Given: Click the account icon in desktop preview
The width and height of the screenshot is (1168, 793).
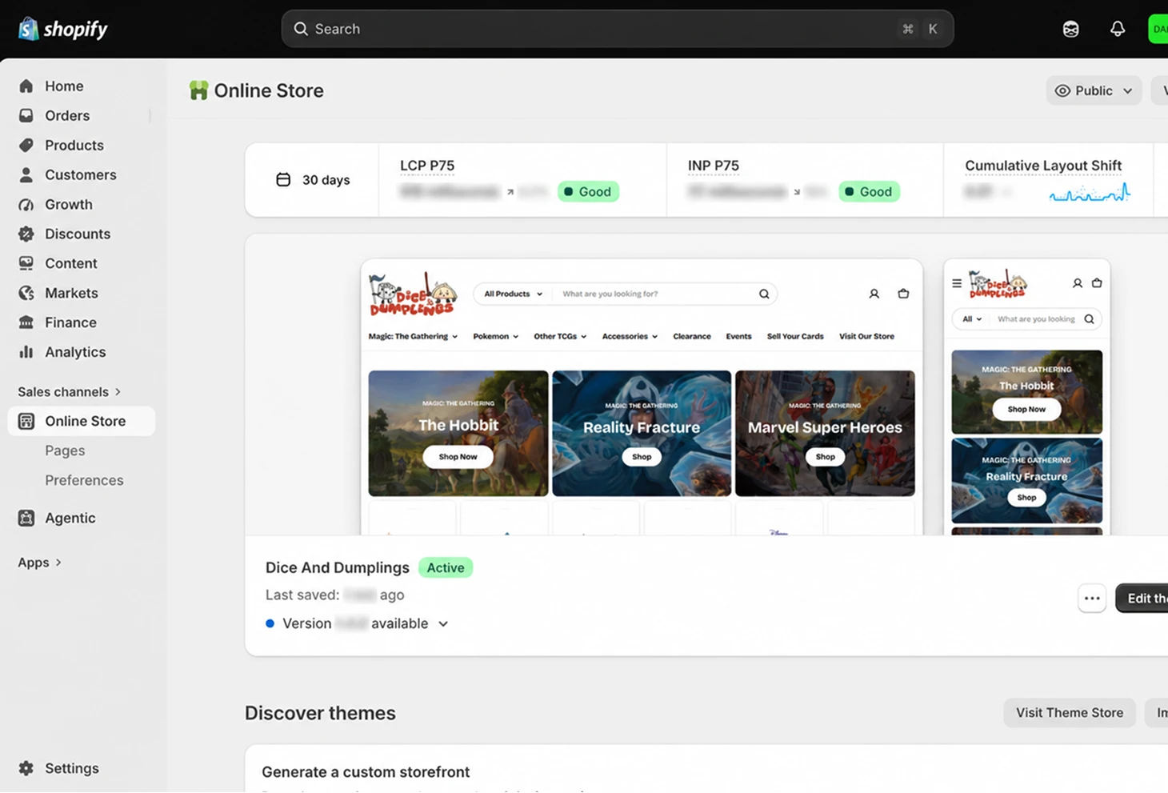Looking at the screenshot, I should [x=874, y=294].
